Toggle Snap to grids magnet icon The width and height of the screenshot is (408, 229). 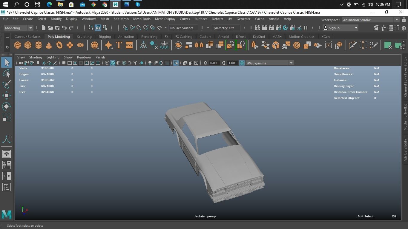point(125,28)
